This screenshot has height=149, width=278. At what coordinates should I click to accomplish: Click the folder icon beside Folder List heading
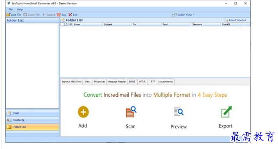[63, 20]
